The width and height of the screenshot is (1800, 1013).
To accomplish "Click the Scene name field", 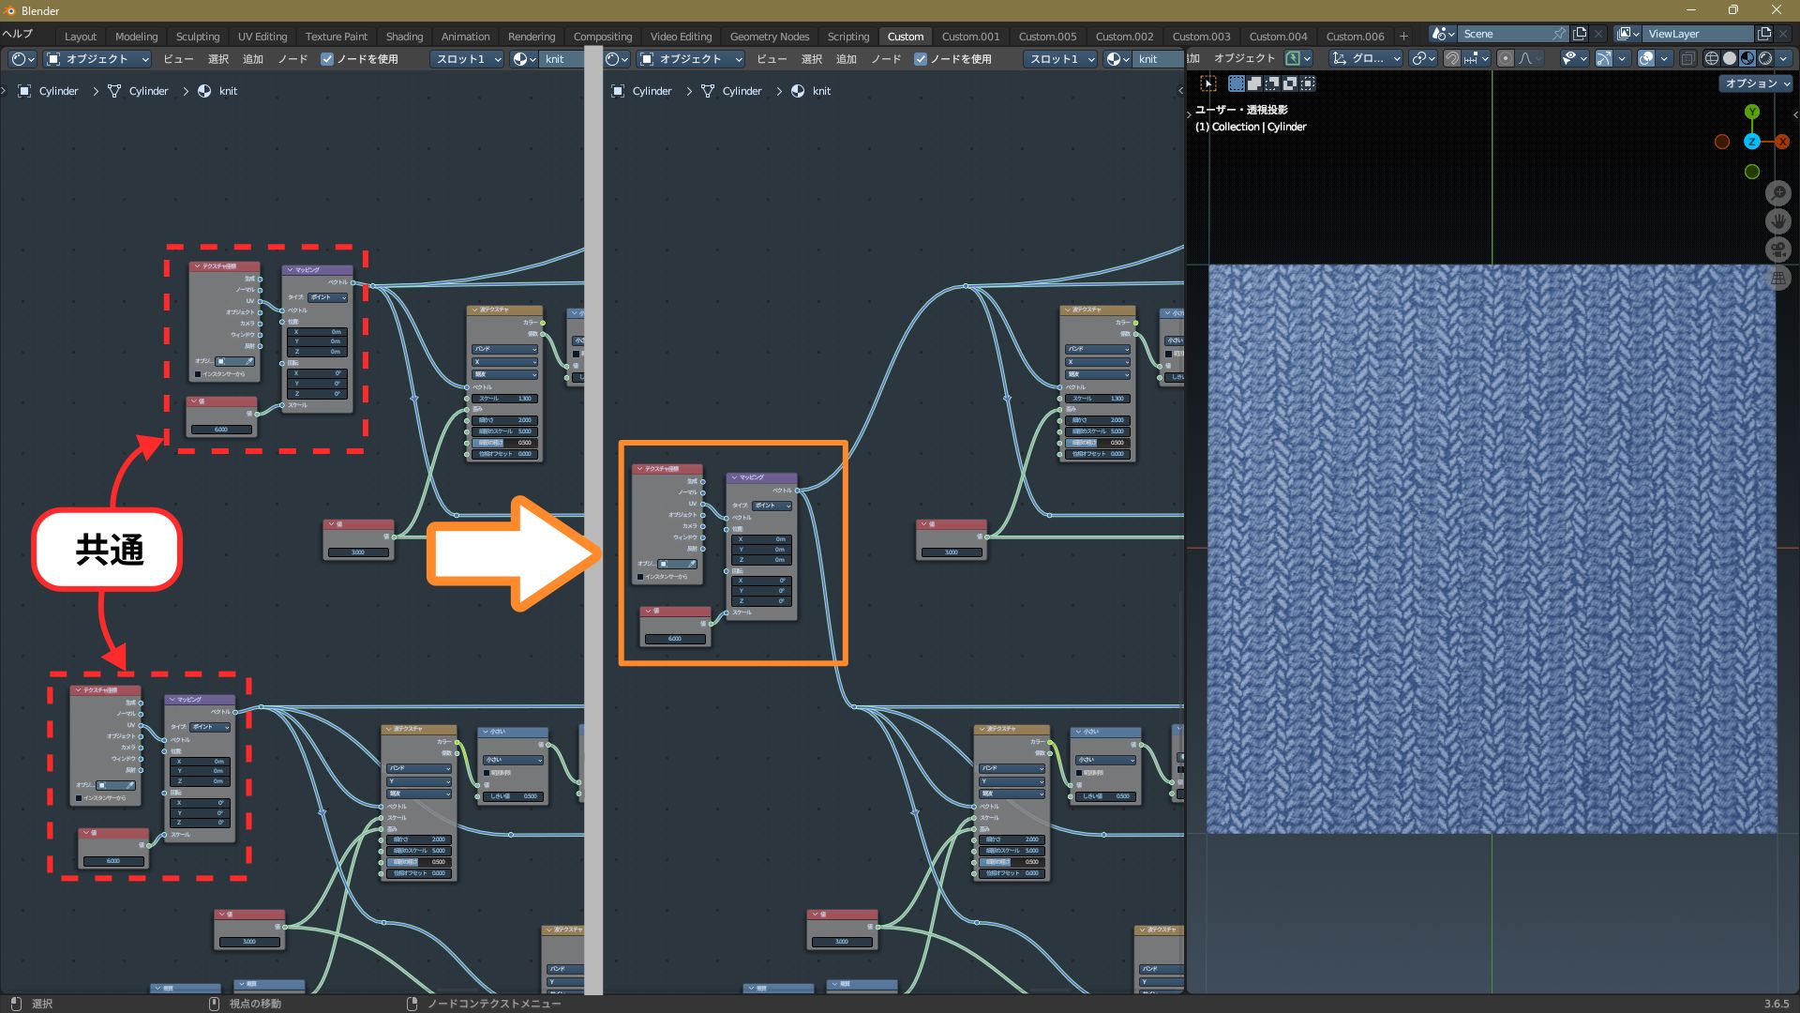I will tap(1503, 34).
